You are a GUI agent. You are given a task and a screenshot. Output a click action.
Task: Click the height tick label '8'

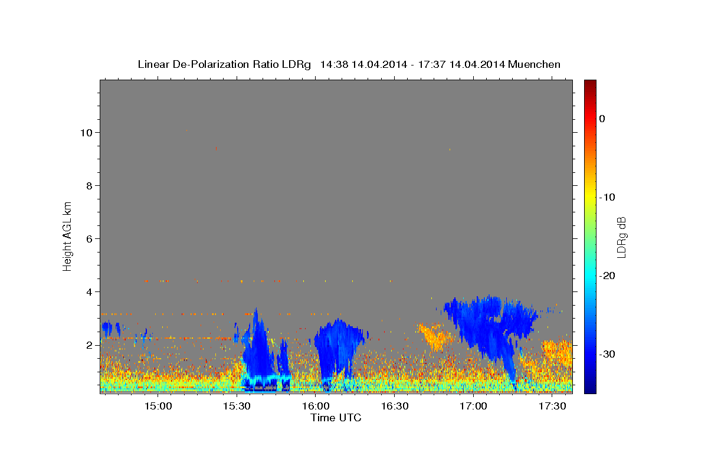(x=90, y=185)
